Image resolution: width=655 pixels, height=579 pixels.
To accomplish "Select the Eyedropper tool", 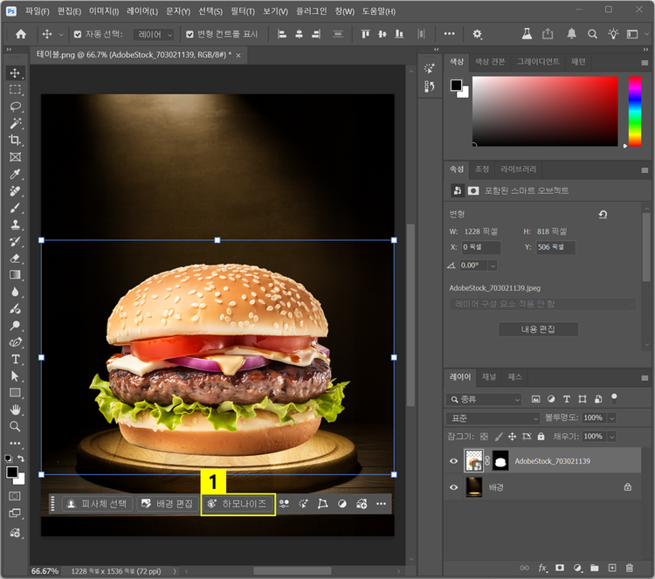I will 15,174.
